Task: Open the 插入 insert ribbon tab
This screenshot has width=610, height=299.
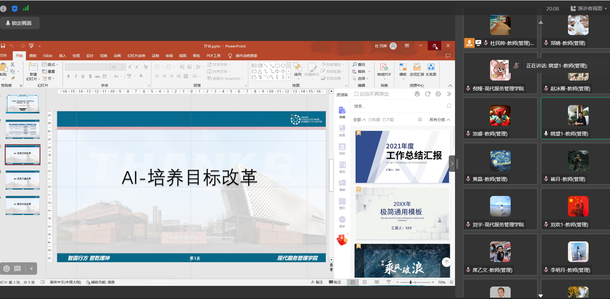Action: (x=62, y=56)
